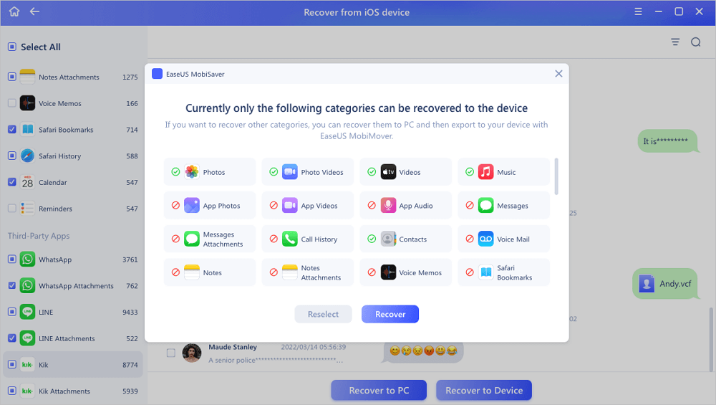Open the filter list icon
The image size is (716, 405).
675,42
